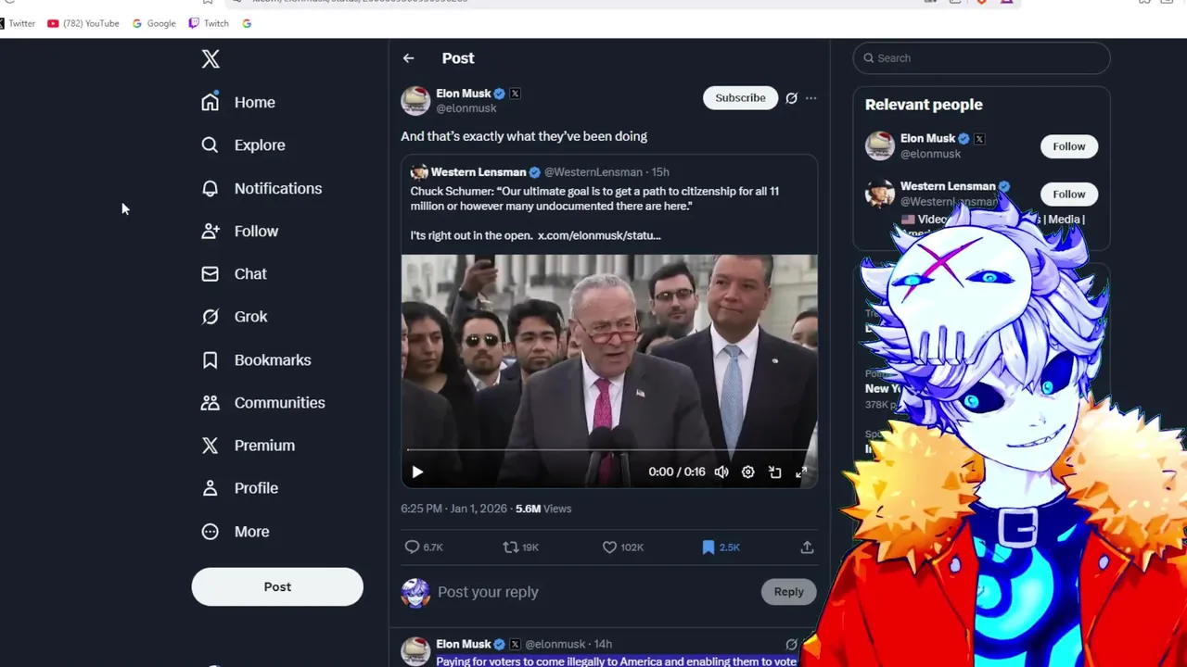Viewport: 1187px width, 667px height.
Task: Click the Grok icon on the 14h reply
Action: tap(791, 644)
